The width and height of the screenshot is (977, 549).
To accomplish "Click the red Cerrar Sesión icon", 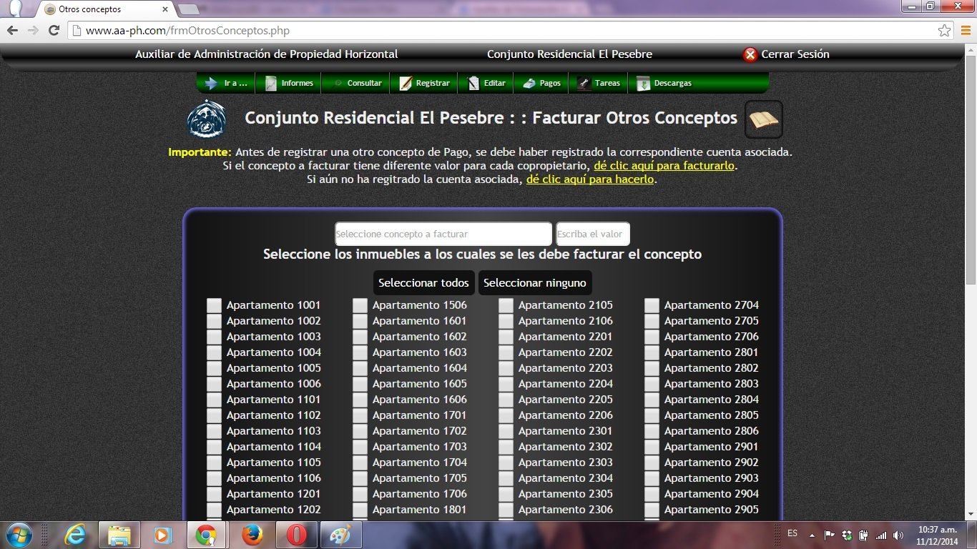I will coord(750,54).
